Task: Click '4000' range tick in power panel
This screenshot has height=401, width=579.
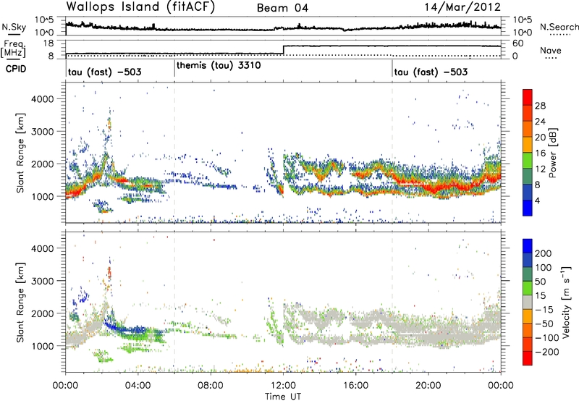Action: pos(42,99)
